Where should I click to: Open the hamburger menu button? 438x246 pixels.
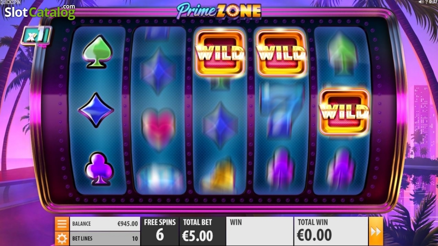62,224
